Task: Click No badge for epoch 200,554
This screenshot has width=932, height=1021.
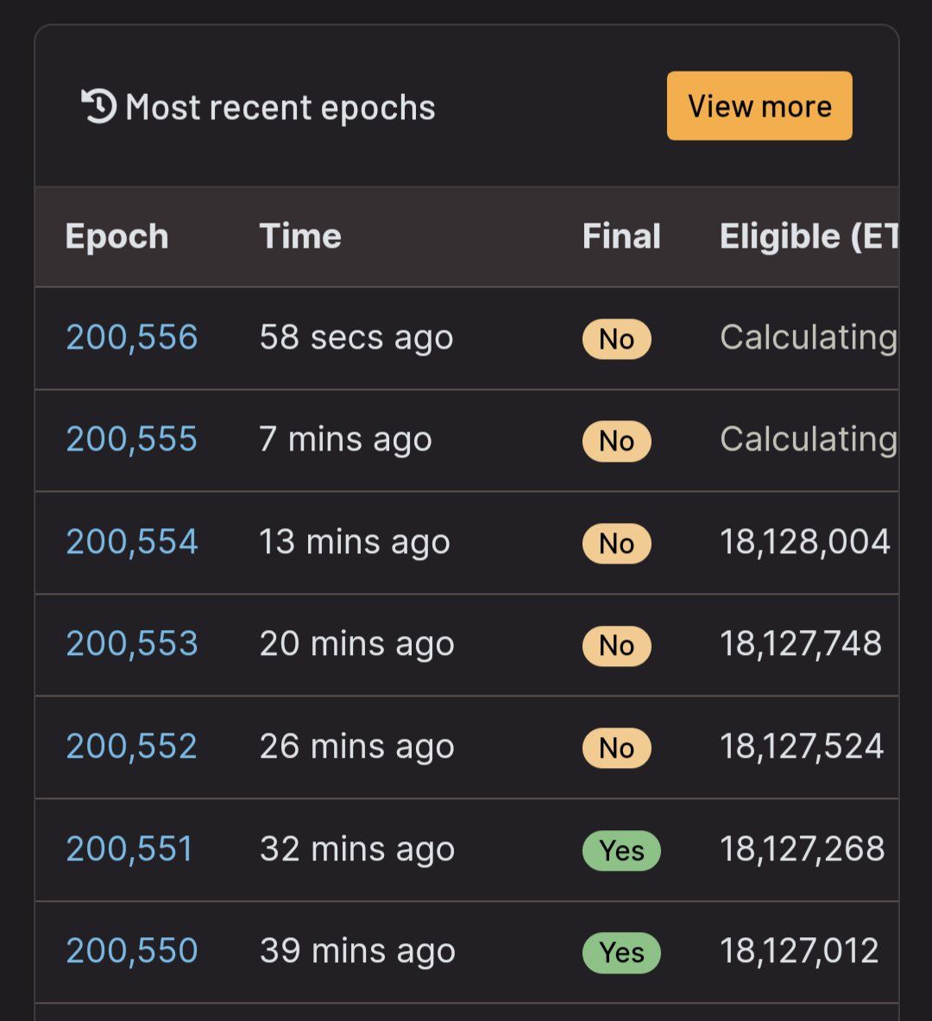Action: click(616, 544)
